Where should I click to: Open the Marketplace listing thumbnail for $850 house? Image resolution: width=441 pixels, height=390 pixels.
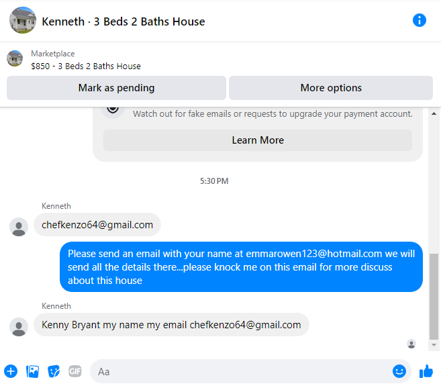click(x=15, y=58)
